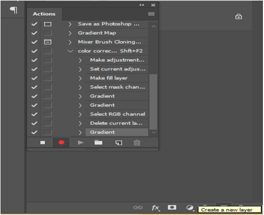Toggle checkmark for color correc... action
The height and width of the screenshot is (215, 264).
coord(34,51)
